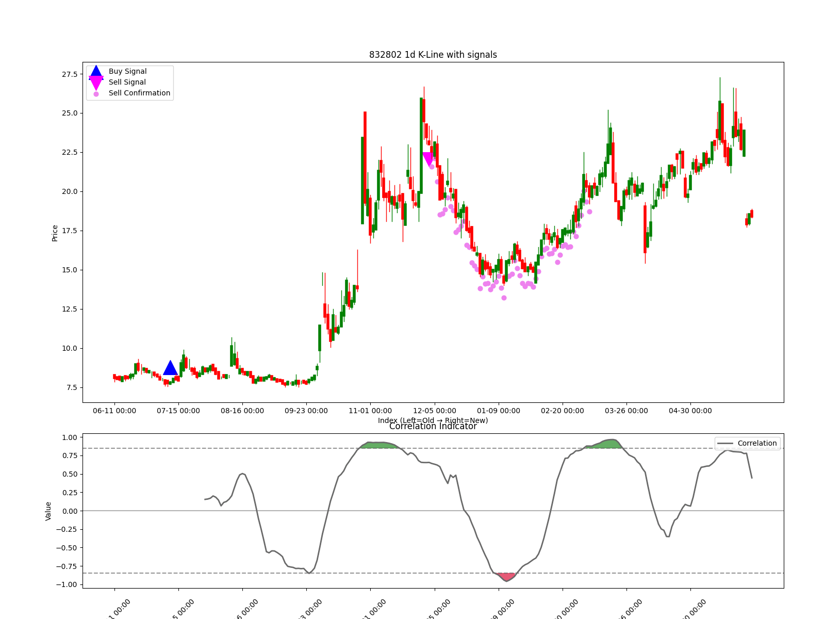Click the −1.00 correlation axis tick
Screen dimensions: 825x619
click(x=67, y=585)
